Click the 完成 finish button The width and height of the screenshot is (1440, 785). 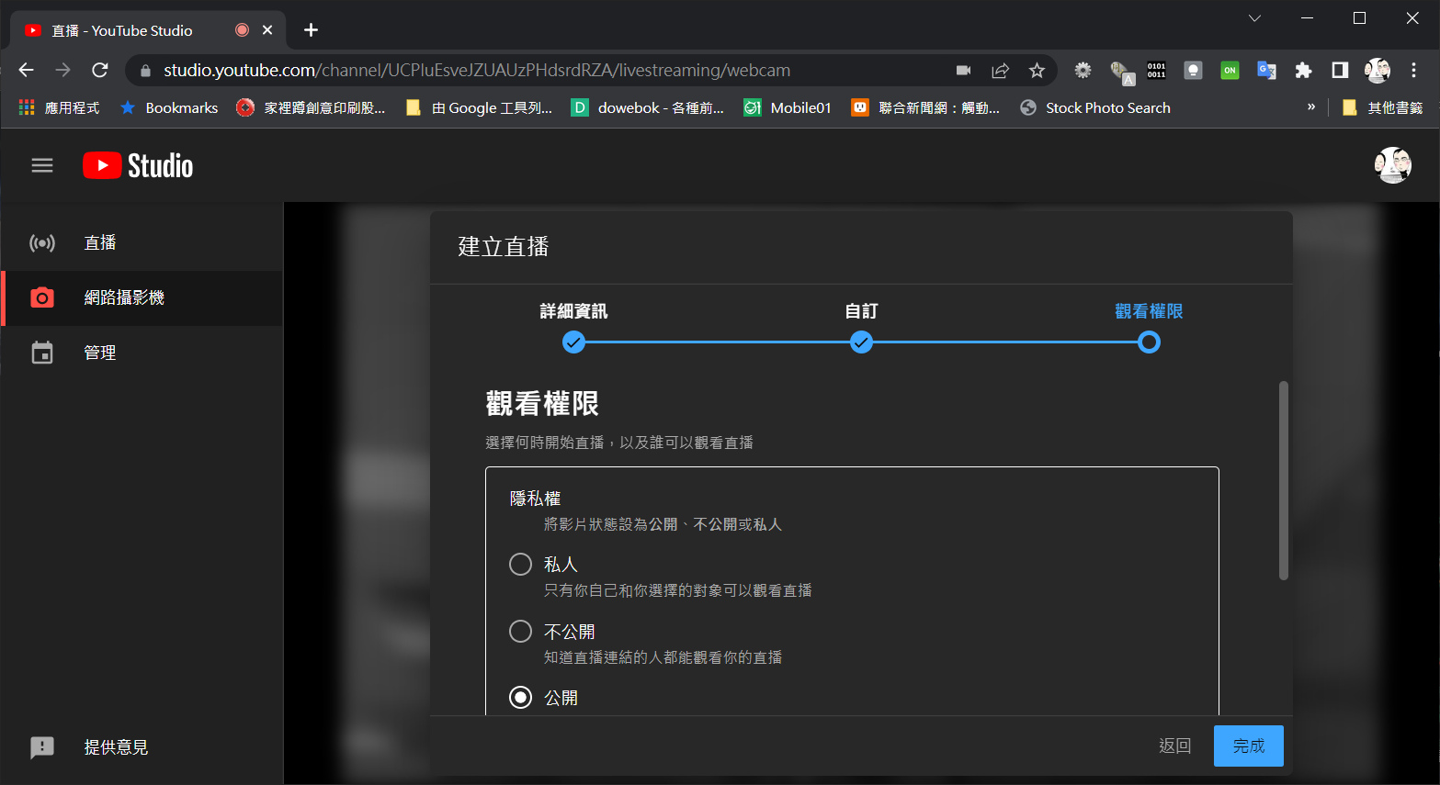point(1248,746)
